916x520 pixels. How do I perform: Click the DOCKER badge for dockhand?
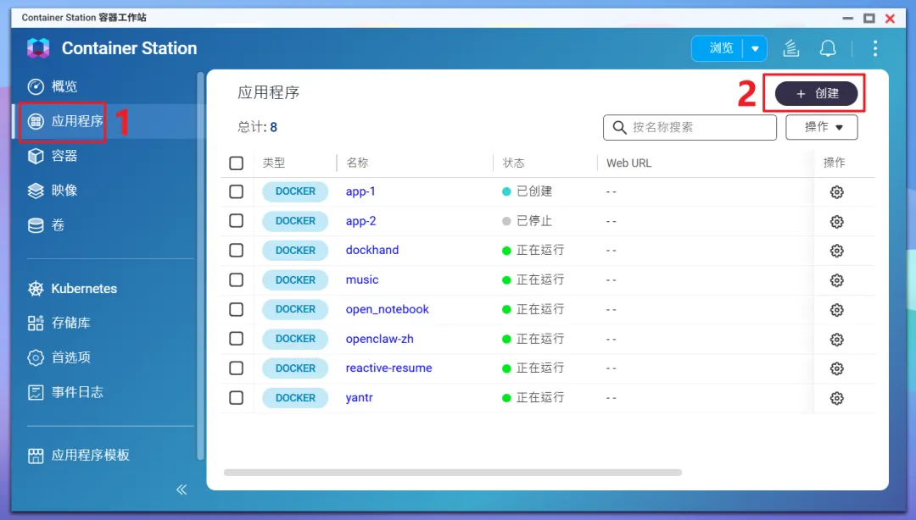coord(295,251)
